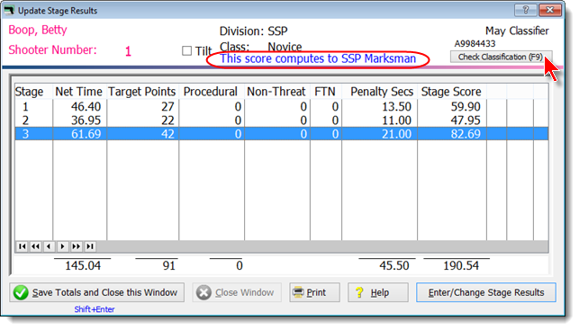This screenshot has width=579, height=330.
Task: Click the title bar help question mark
Action: (x=526, y=10)
